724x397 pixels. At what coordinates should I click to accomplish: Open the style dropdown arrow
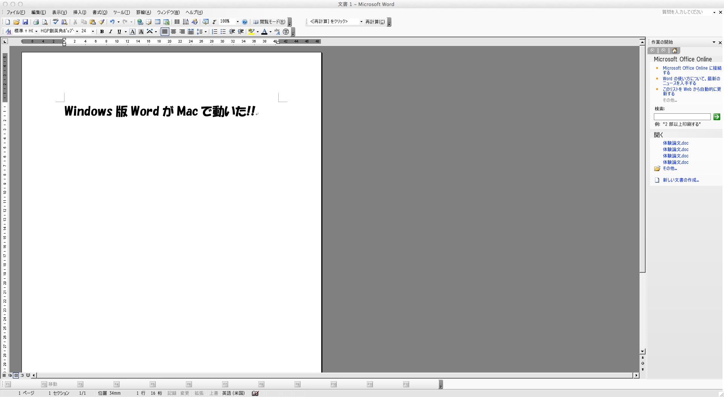point(36,31)
